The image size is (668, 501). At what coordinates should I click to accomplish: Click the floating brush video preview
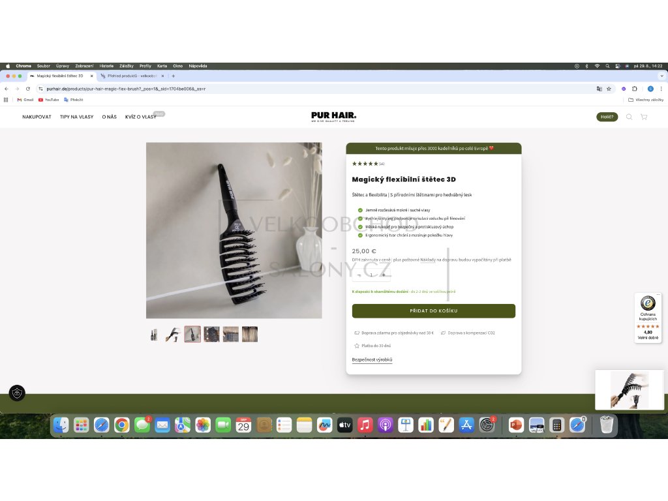click(x=630, y=390)
